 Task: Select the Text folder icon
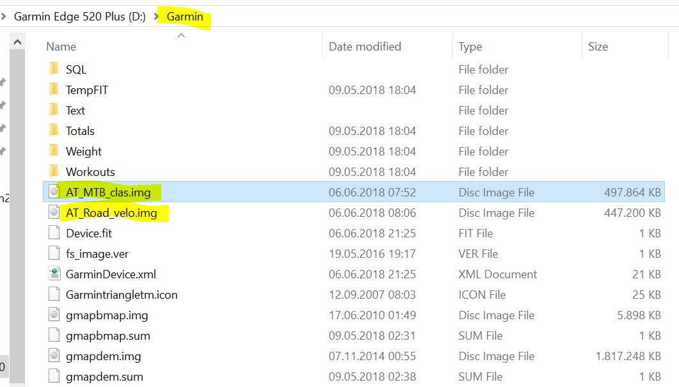pos(54,109)
